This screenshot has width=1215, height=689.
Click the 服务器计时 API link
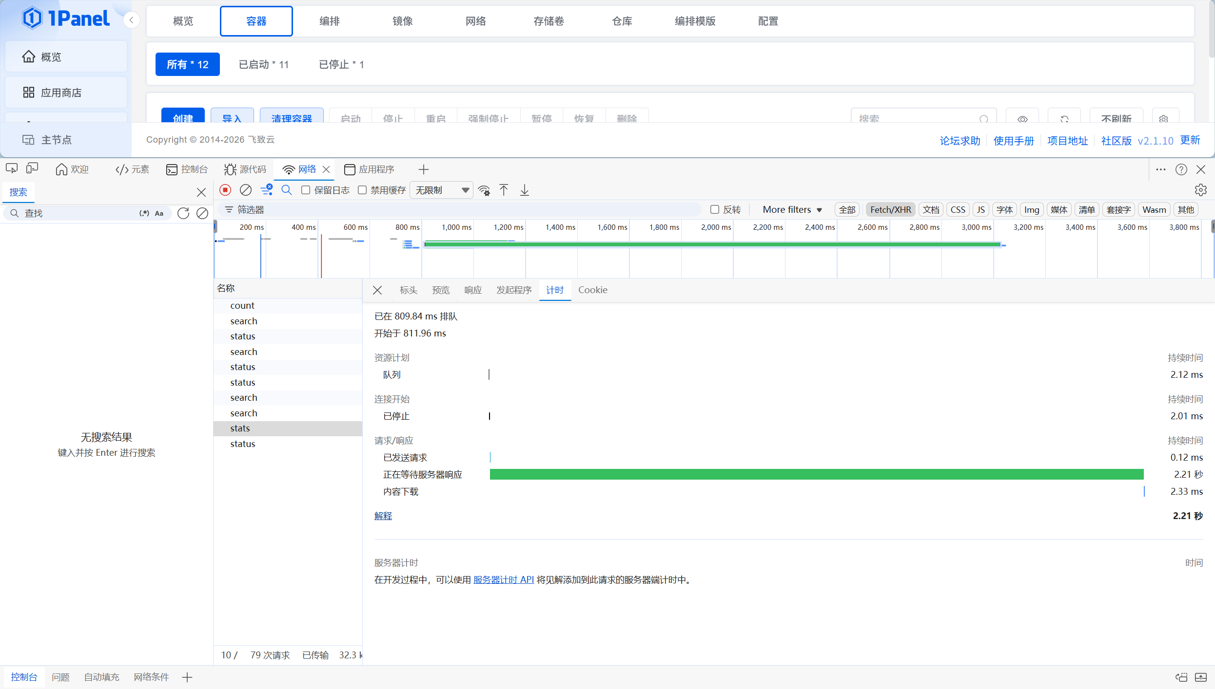503,579
